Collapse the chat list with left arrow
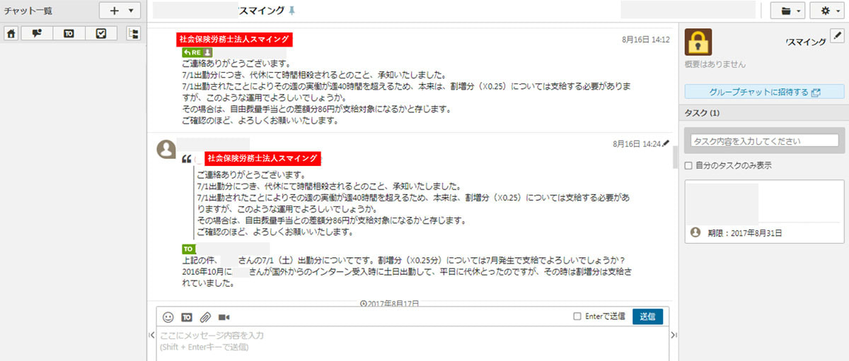 pyautogui.click(x=152, y=335)
